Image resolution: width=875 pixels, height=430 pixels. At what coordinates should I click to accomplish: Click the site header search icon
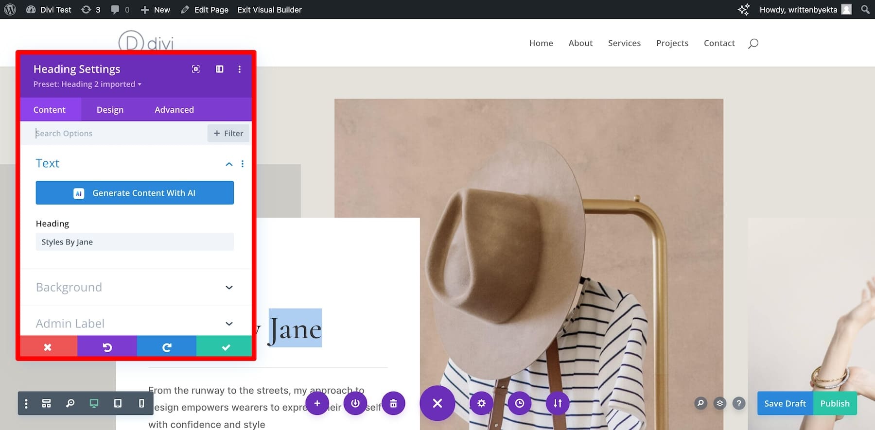click(x=753, y=43)
